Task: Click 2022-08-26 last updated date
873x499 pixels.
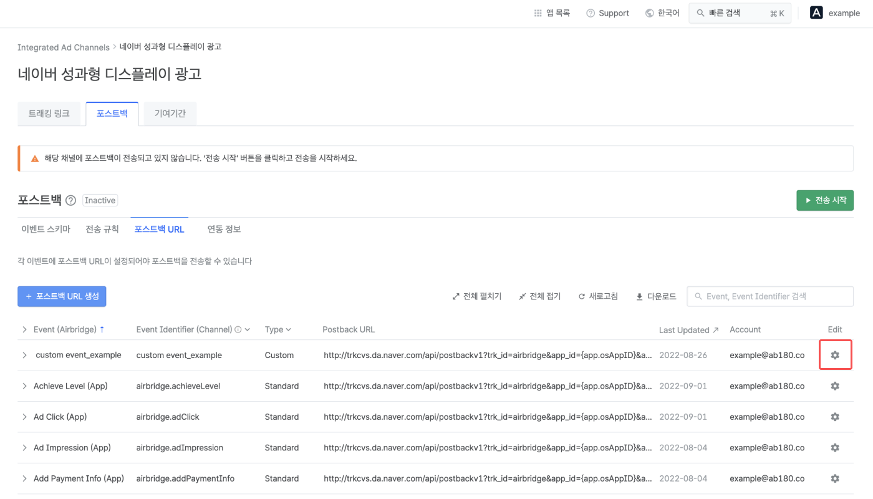Action: [683, 355]
